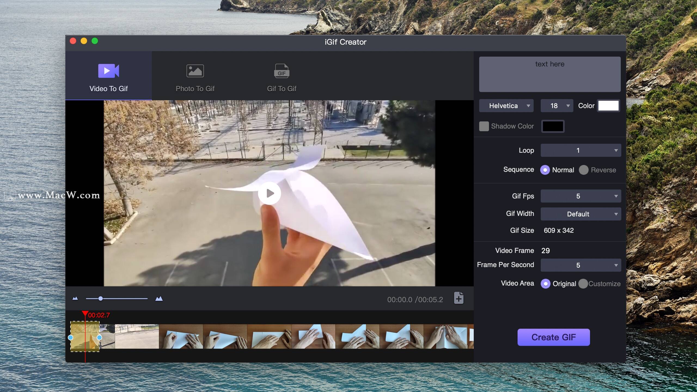Click the large mountain zoom-in icon

(159, 299)
